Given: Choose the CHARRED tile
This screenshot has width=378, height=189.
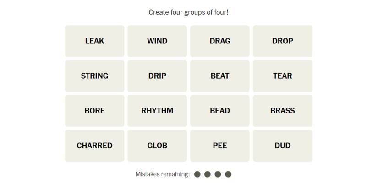Looking at the screenshot, I should click(94, 146).
